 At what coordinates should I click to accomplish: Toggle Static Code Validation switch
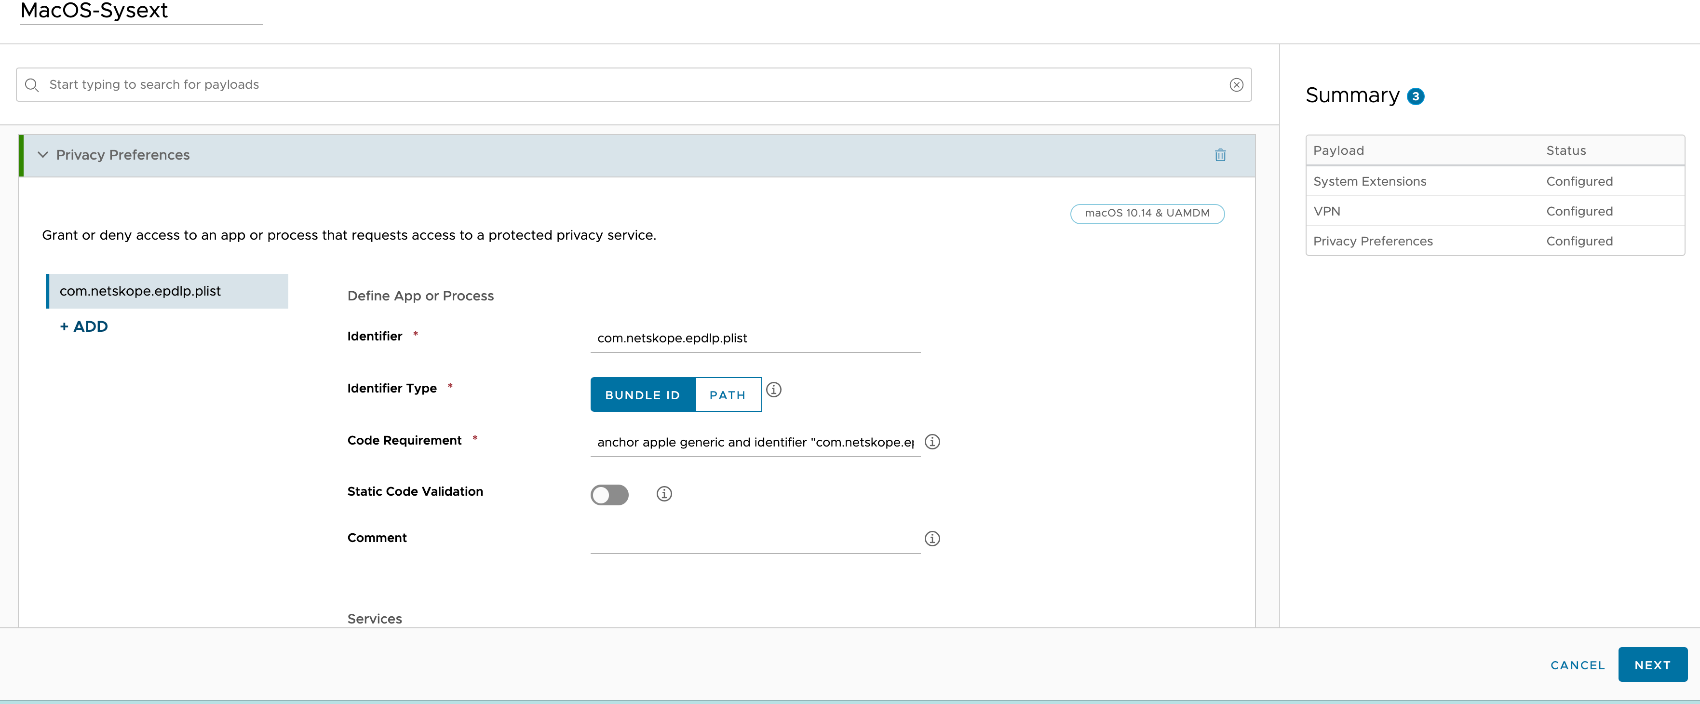click(x=609, y=494)
